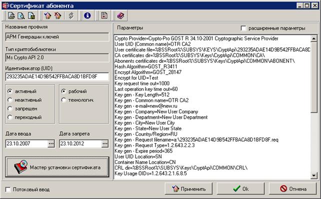Select the 'Key gen - Request Type=1.2.643.2.2.3' line
Screen dimensions: 321x199
pos(154,145)
